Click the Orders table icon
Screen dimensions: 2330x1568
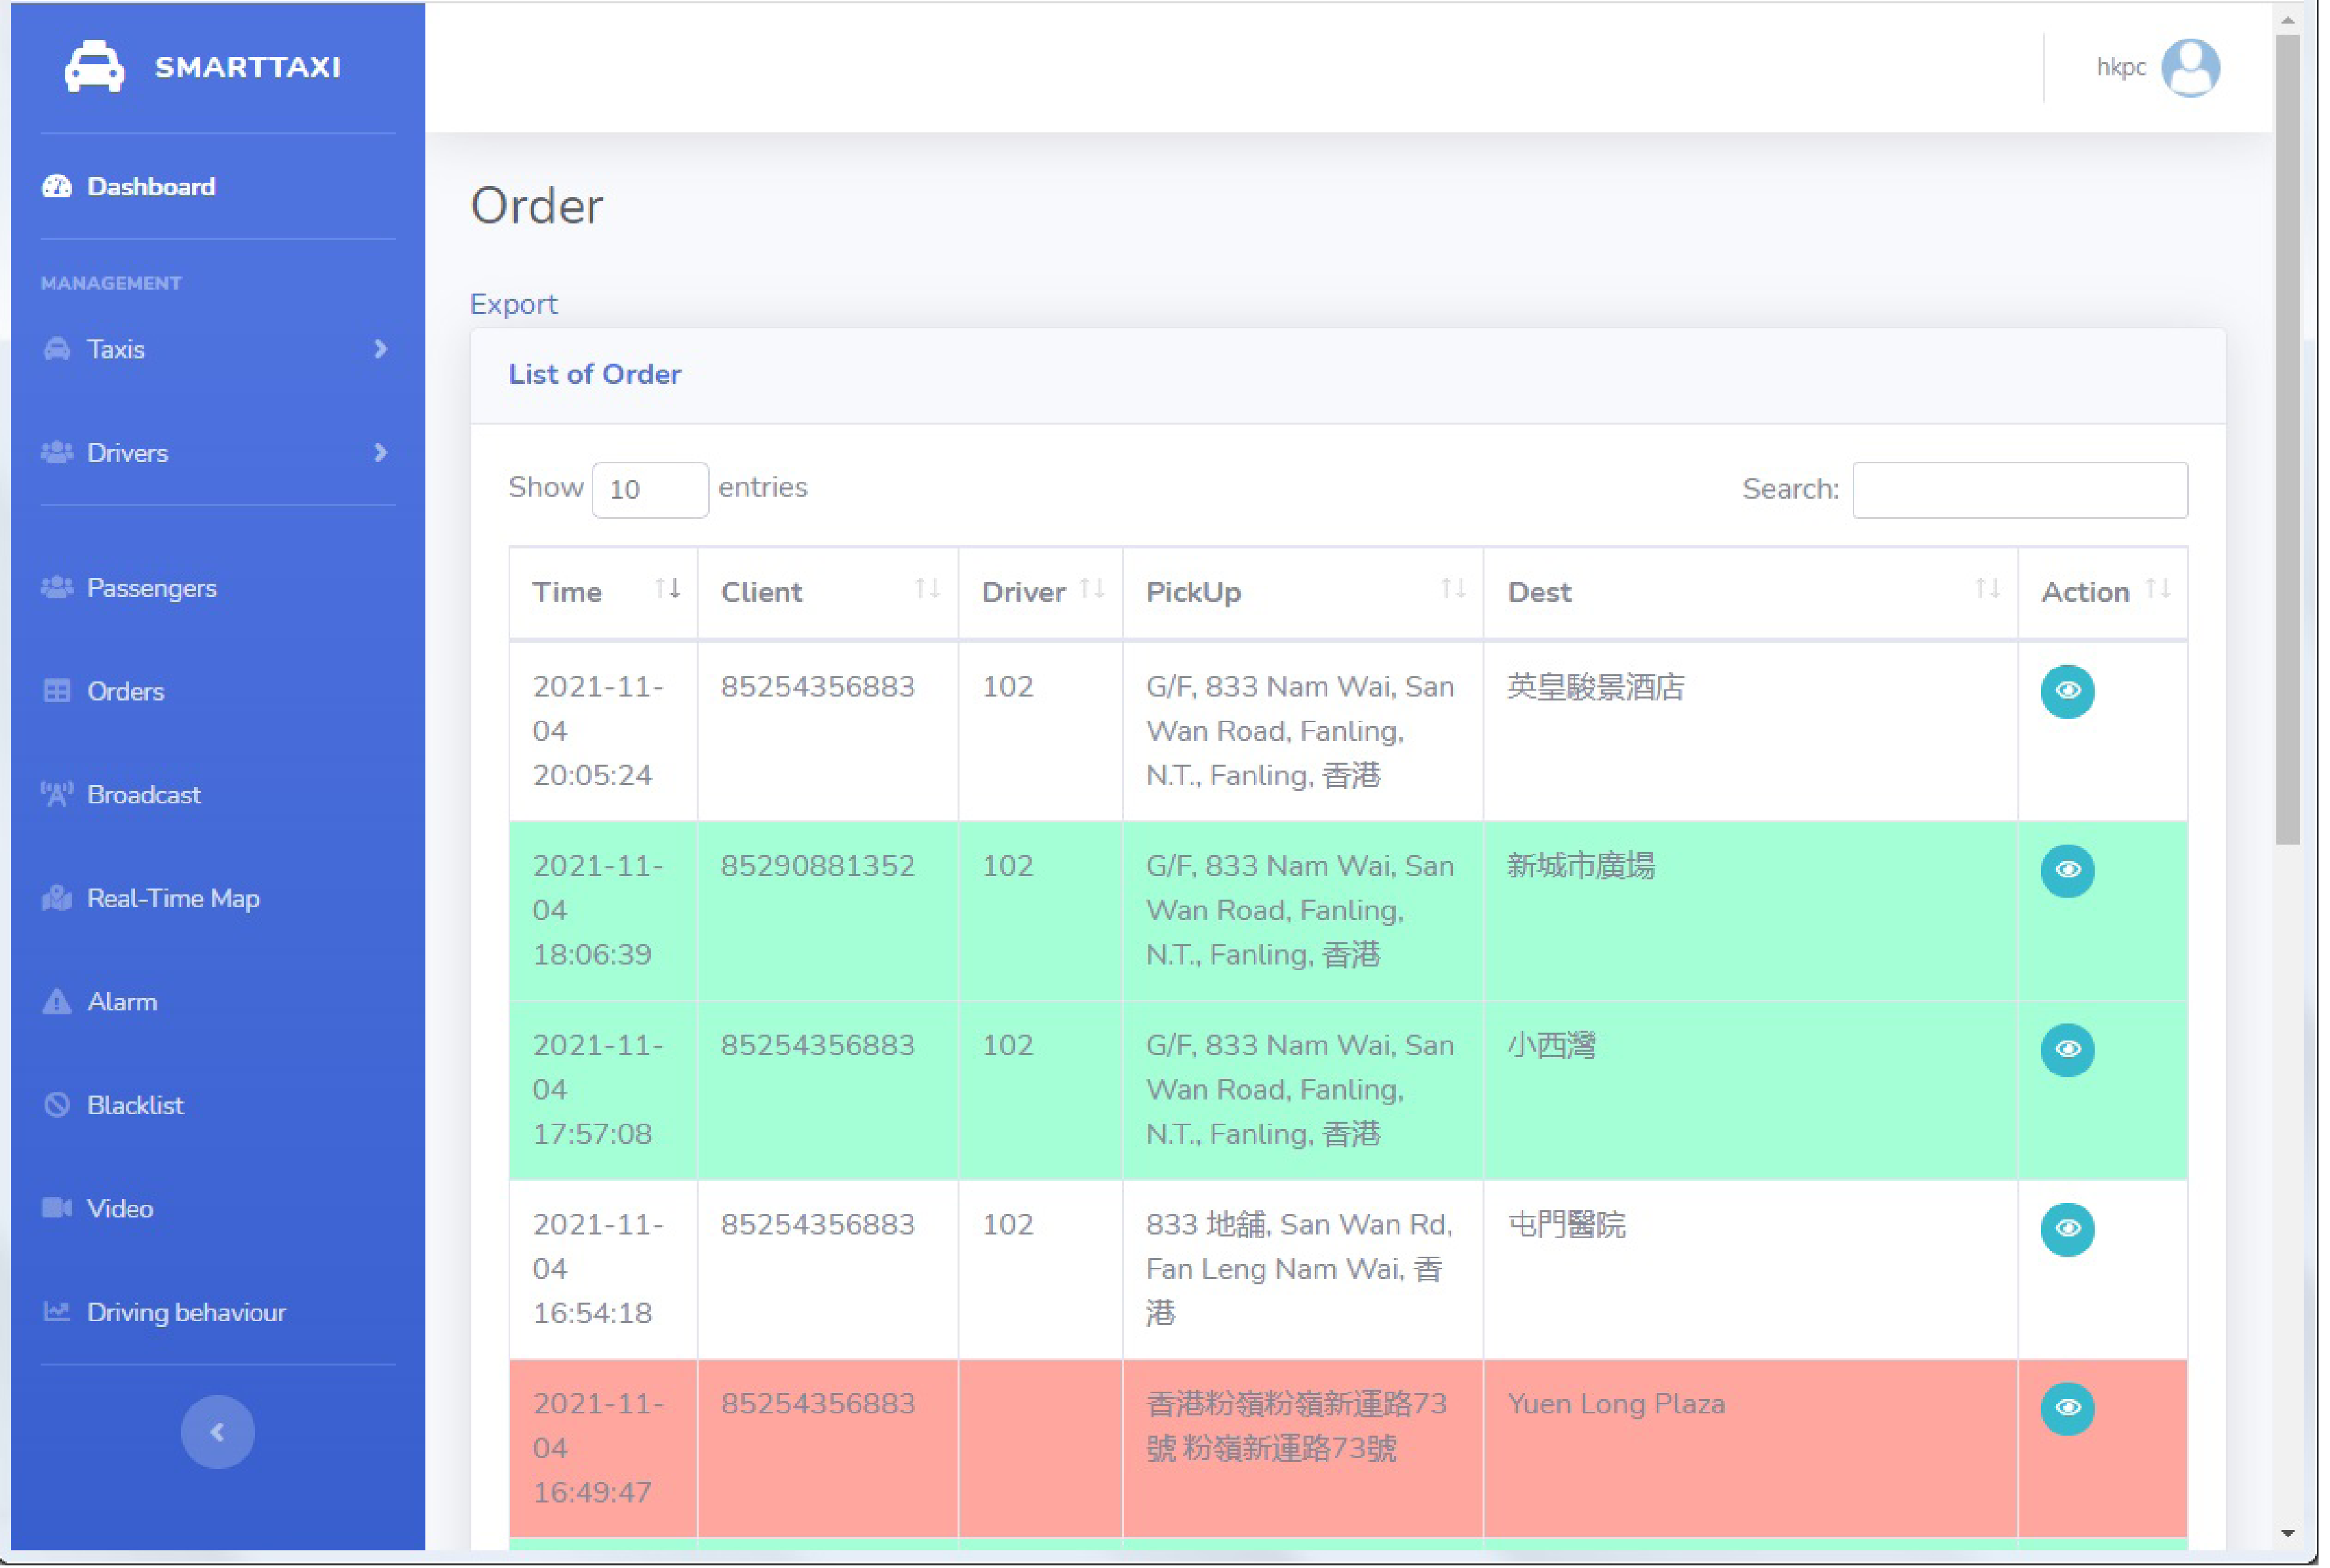57,691
